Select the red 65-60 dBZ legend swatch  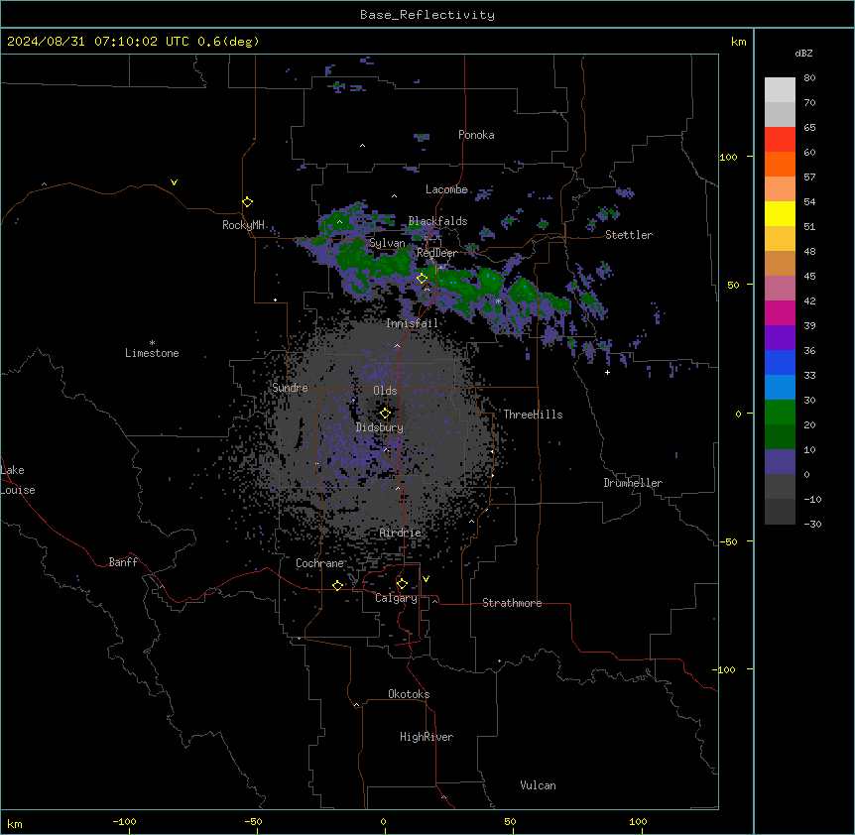780,140
